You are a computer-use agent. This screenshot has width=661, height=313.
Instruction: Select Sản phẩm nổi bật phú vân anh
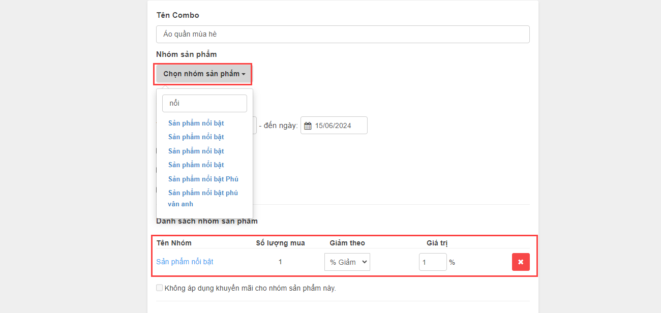(x=203, y=198)
